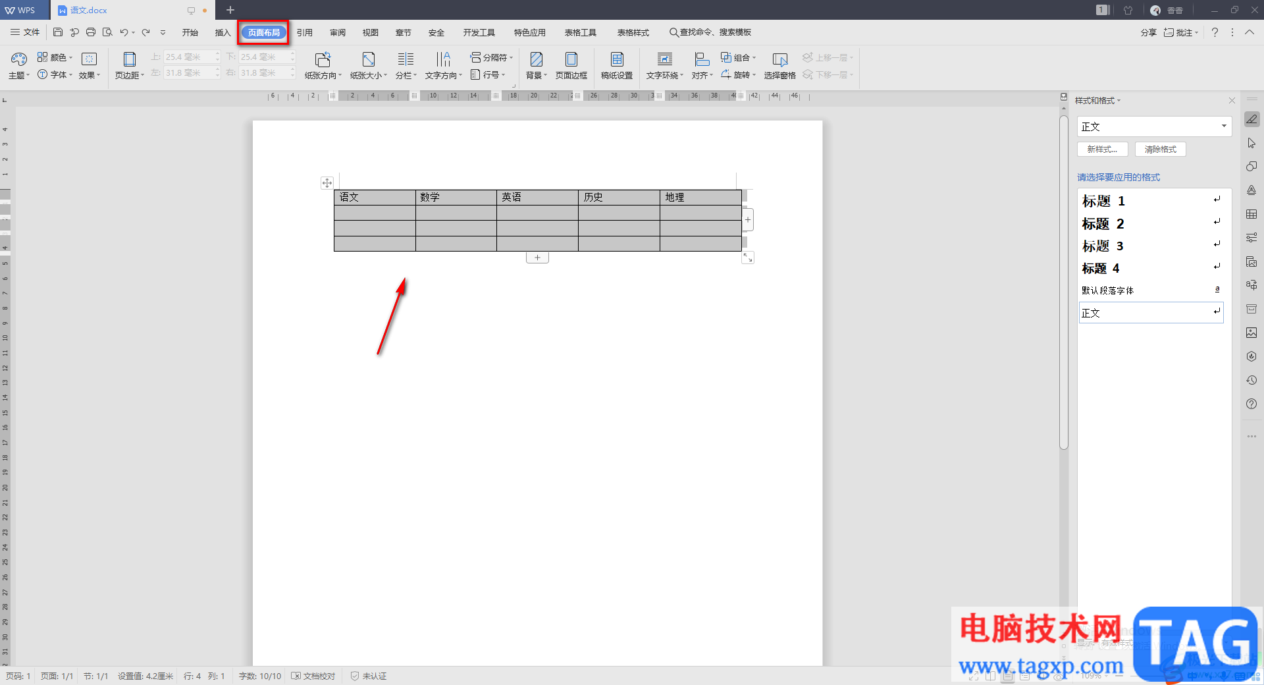
Task: Click the help question mark icon
Action: point(1215,32)
